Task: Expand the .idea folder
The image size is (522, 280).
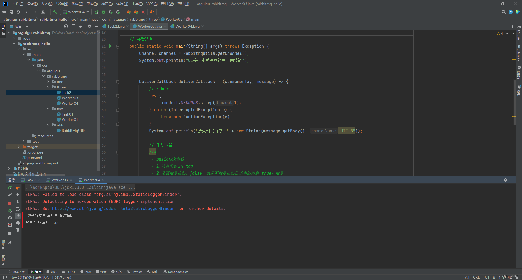Action: (14, 38)
